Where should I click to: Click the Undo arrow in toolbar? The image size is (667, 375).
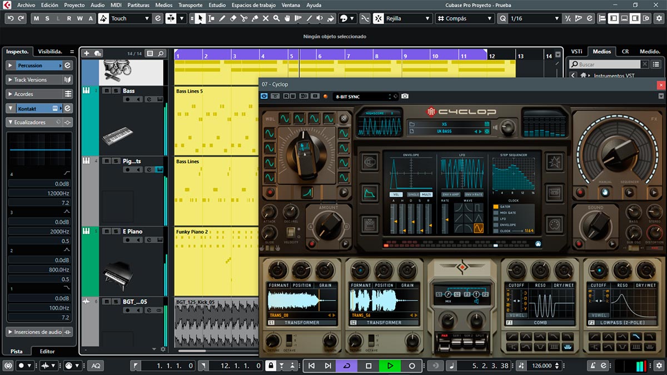pos(11,18)
